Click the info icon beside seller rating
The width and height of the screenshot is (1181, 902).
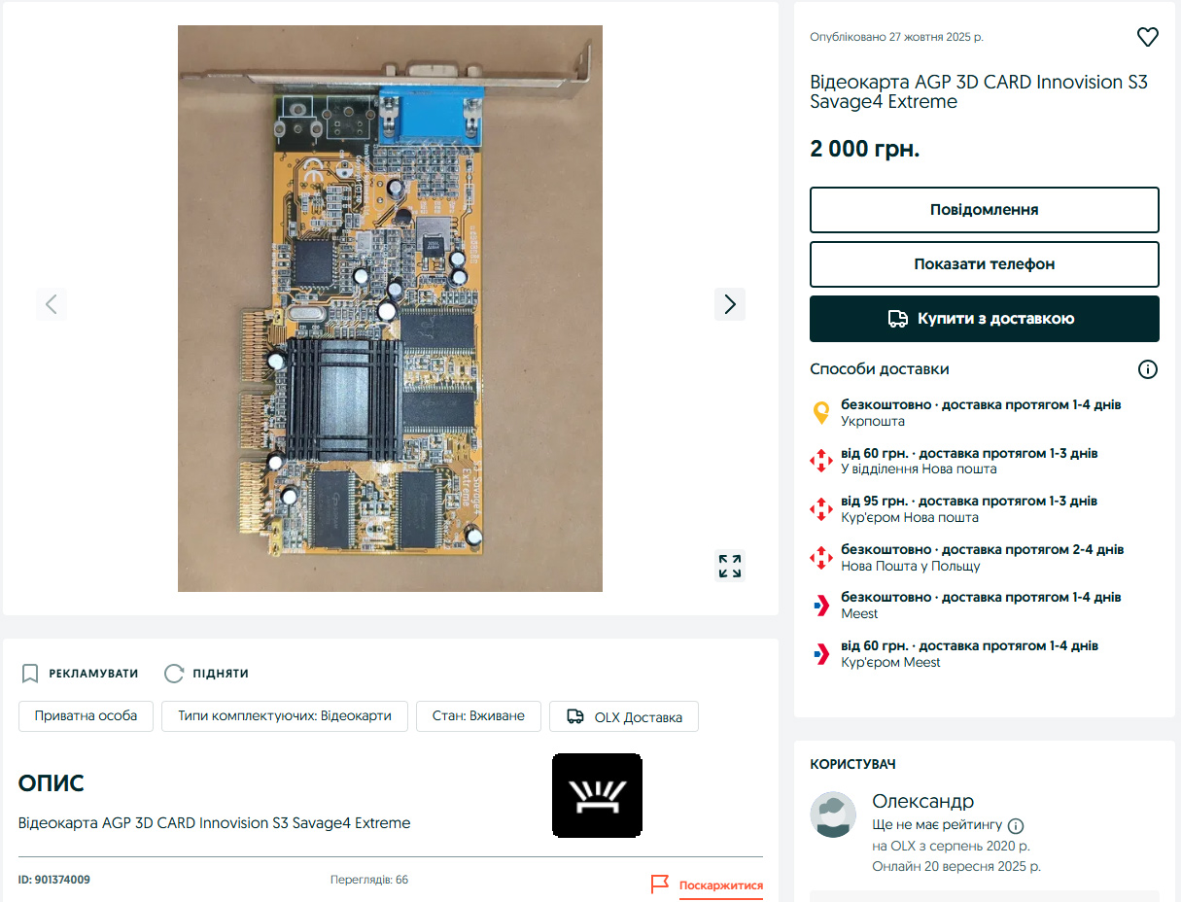(1016, 825)
